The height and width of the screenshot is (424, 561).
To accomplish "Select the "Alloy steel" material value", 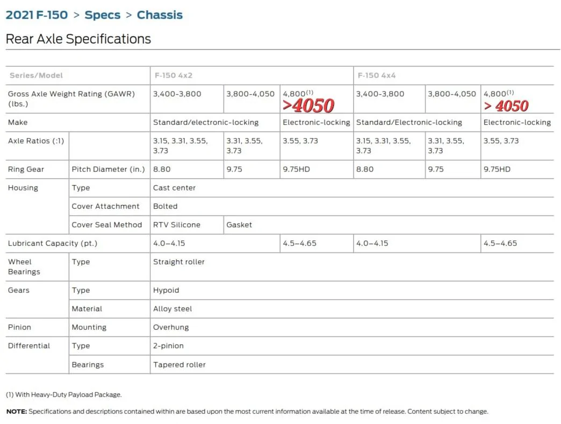I will 172,309.
